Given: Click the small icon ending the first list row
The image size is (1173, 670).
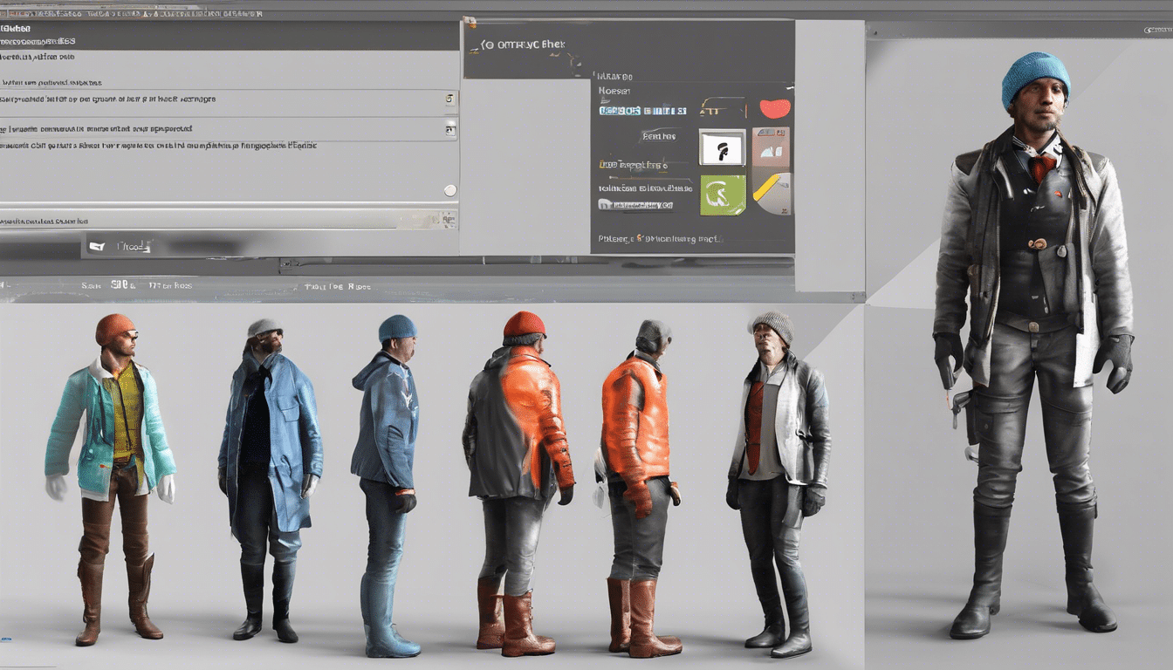Looking at the screenshot, I should point(450,99).
